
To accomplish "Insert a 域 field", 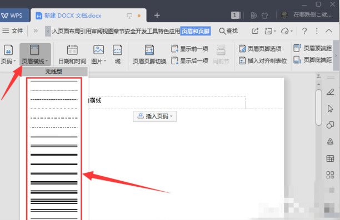I will tap(117, 54).
